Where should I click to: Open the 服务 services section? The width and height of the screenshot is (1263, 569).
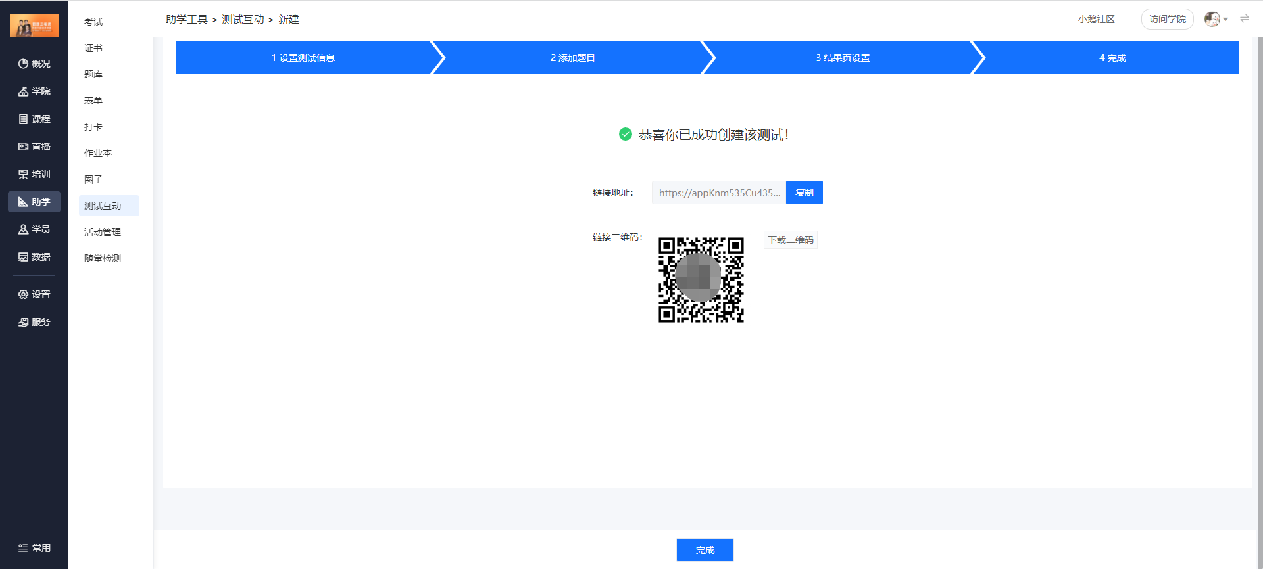click(34, 322)
